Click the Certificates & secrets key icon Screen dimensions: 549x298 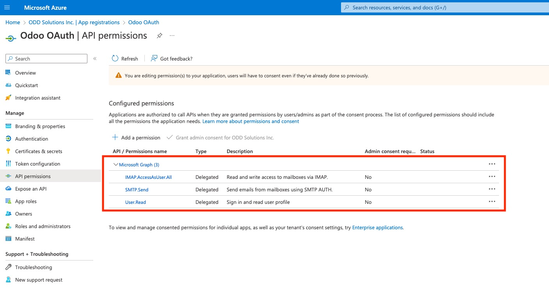click(8, 151)
